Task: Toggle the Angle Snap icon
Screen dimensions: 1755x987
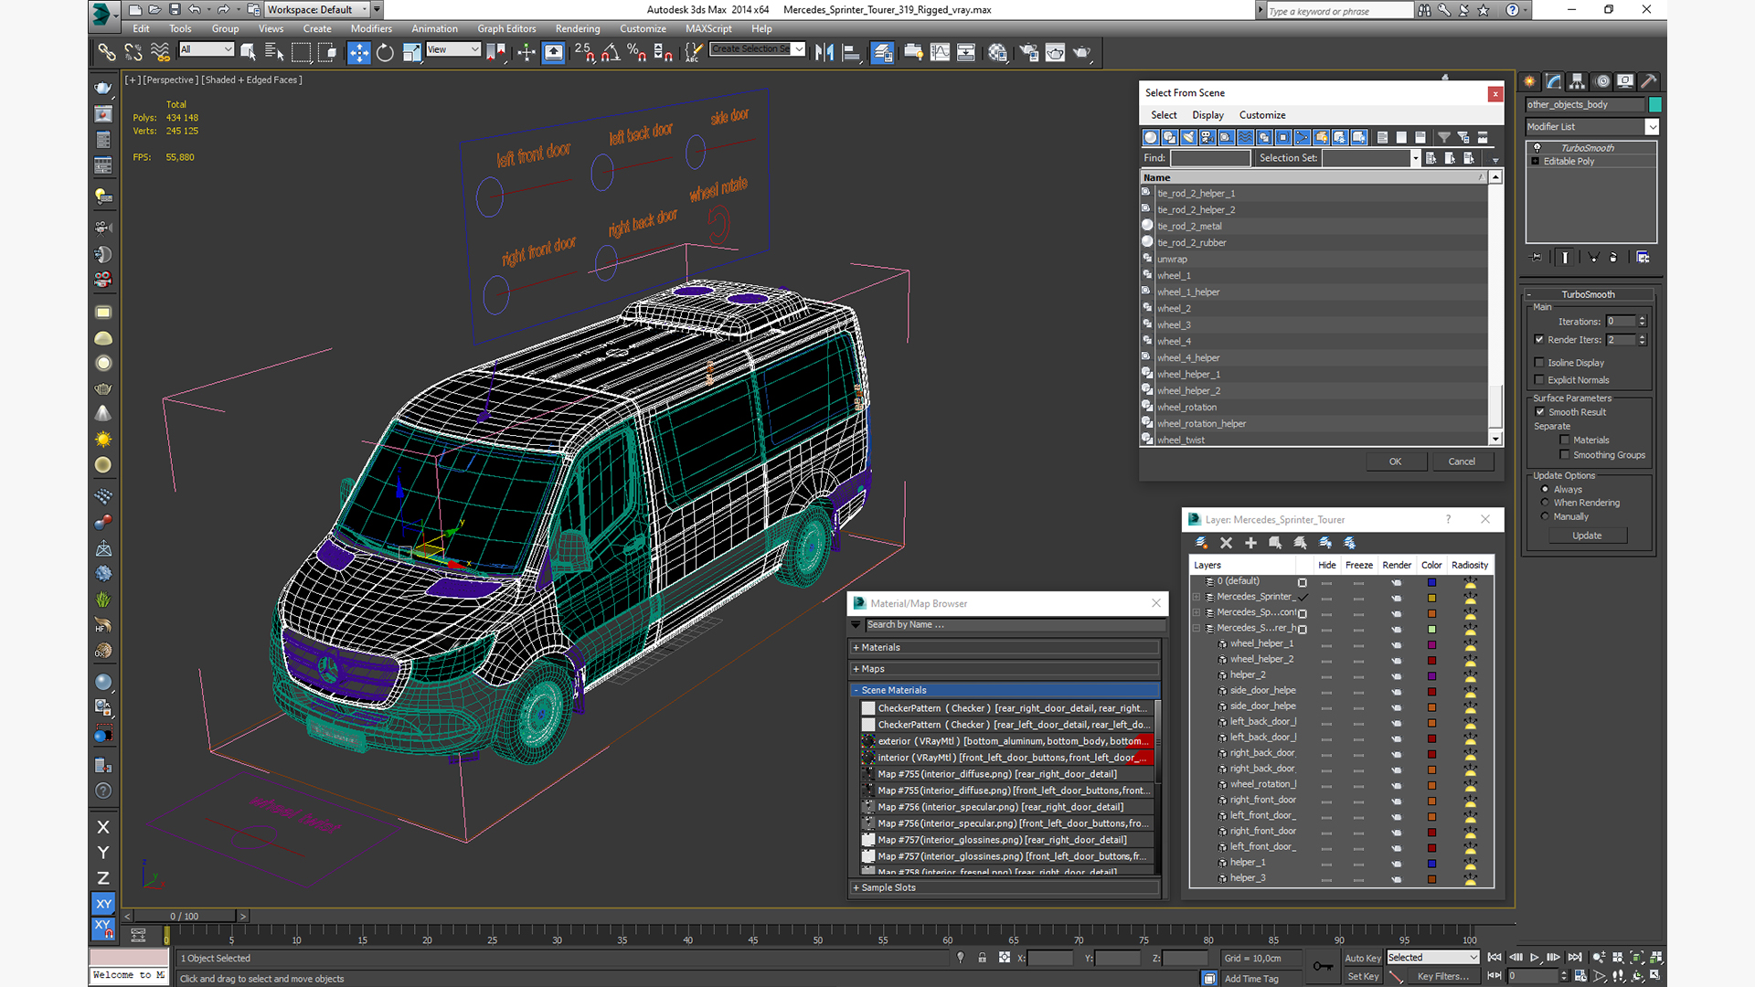Action: (x=611, y=53)
